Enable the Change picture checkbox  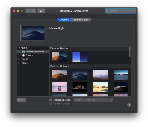tap(51, 100)
